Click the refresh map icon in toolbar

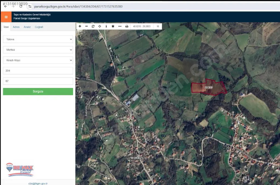93,26
